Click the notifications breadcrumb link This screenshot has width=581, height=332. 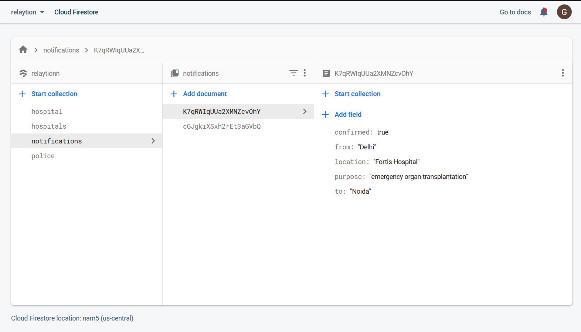pyautogui.click(x=61, y=50)
